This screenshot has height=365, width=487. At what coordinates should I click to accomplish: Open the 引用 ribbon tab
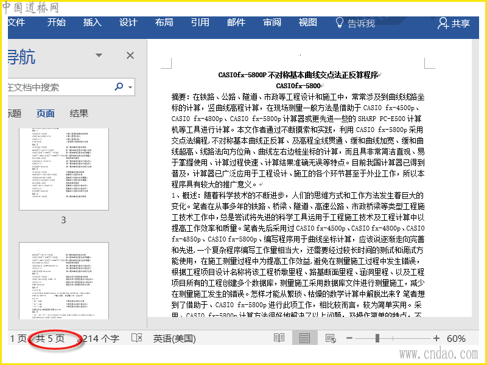click(200, 23)
